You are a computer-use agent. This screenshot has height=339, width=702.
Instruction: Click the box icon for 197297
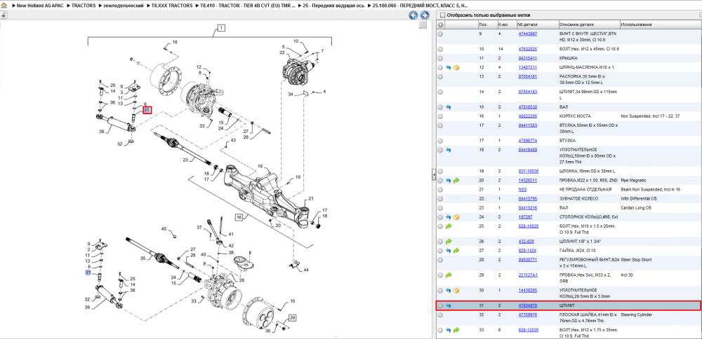coord(456,217)
